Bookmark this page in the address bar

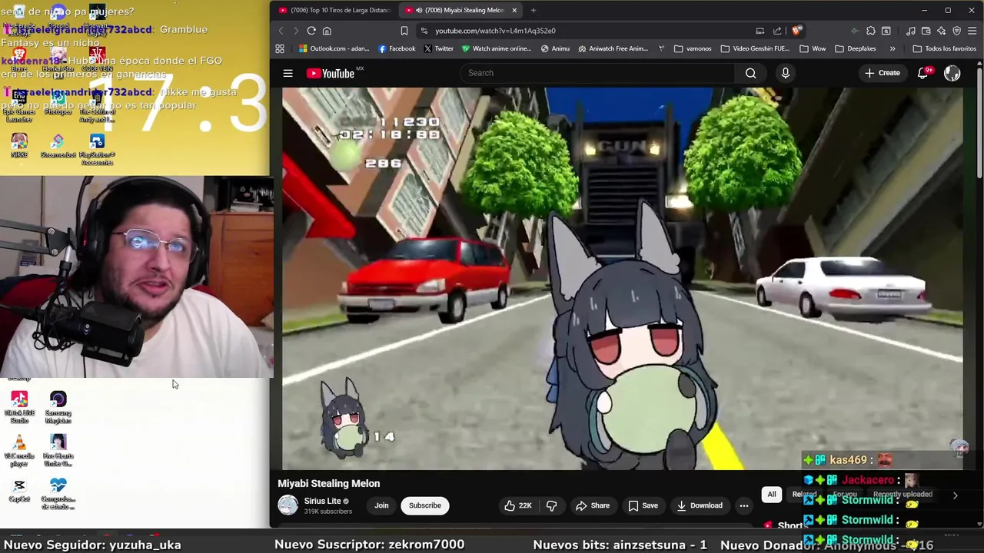404,31
